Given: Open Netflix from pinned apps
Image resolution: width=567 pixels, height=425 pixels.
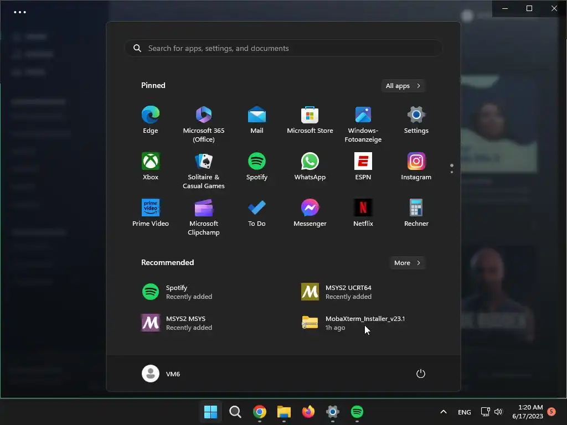Looking at the screenshot, I should [363, 213].
